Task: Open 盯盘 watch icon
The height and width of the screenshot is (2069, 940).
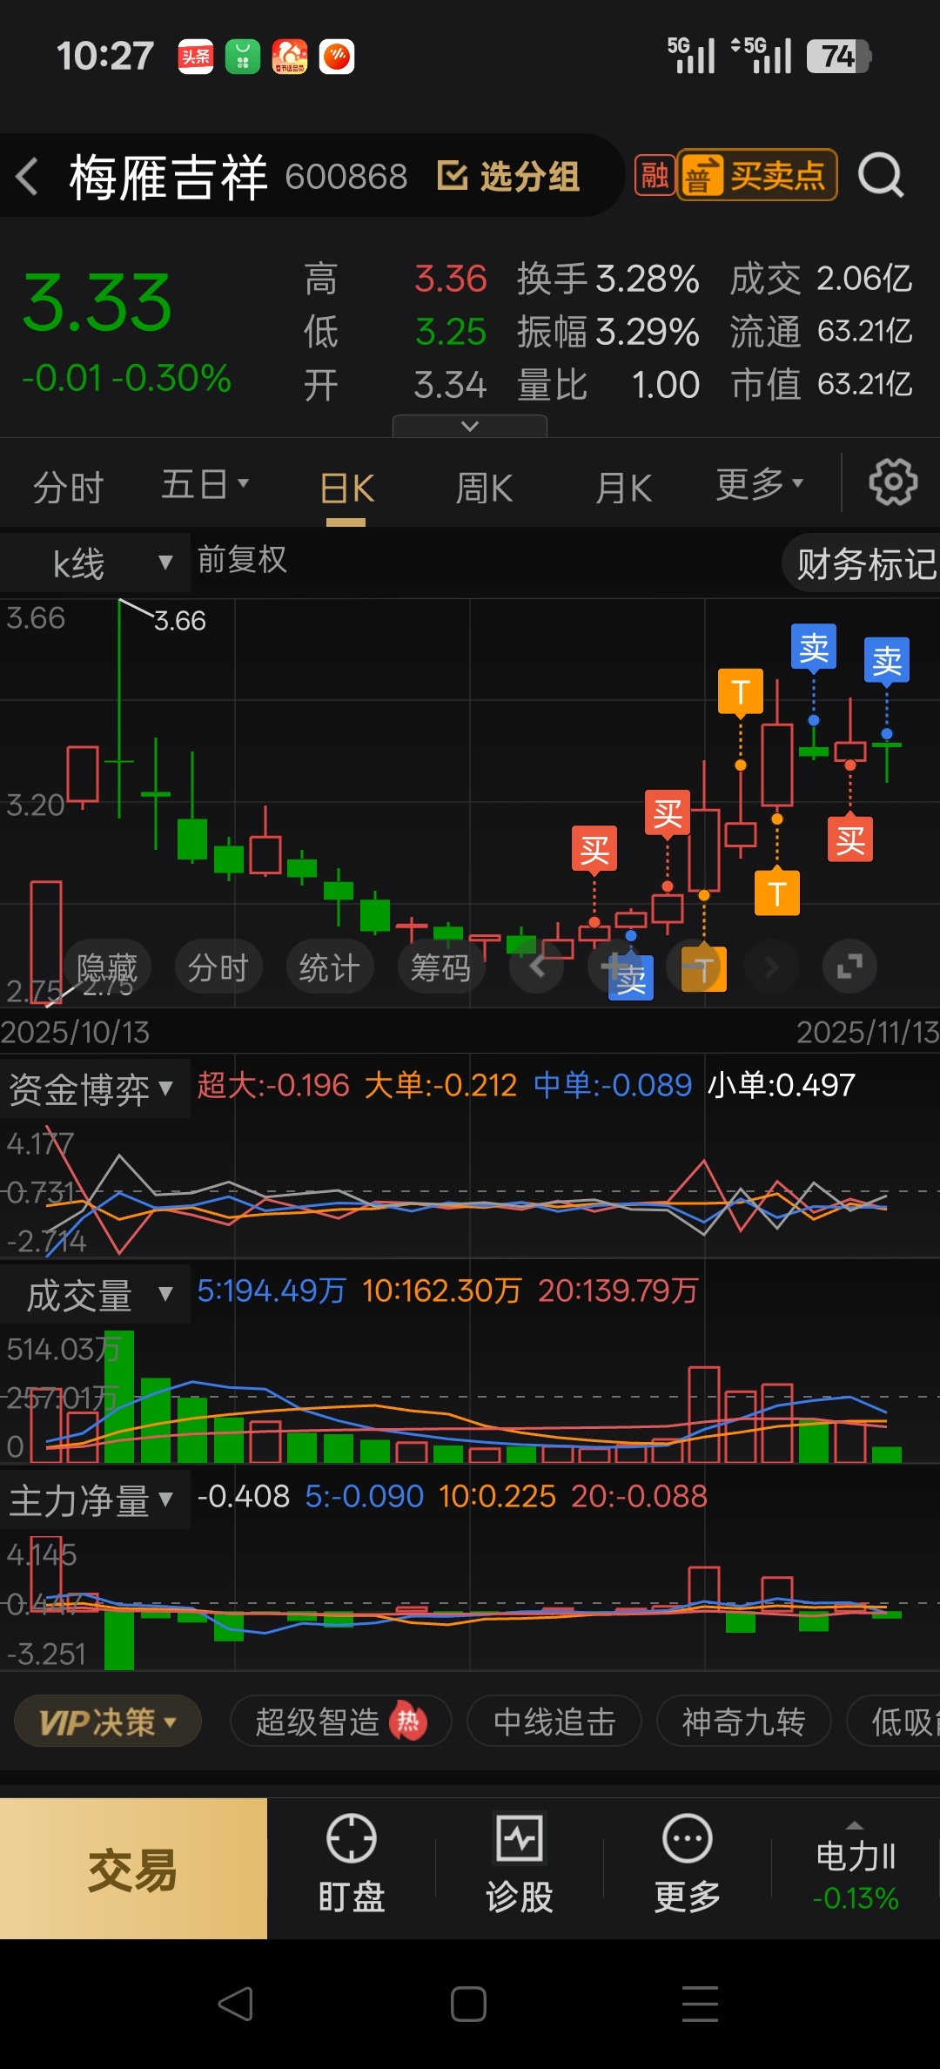Action: pos(351,1864)
